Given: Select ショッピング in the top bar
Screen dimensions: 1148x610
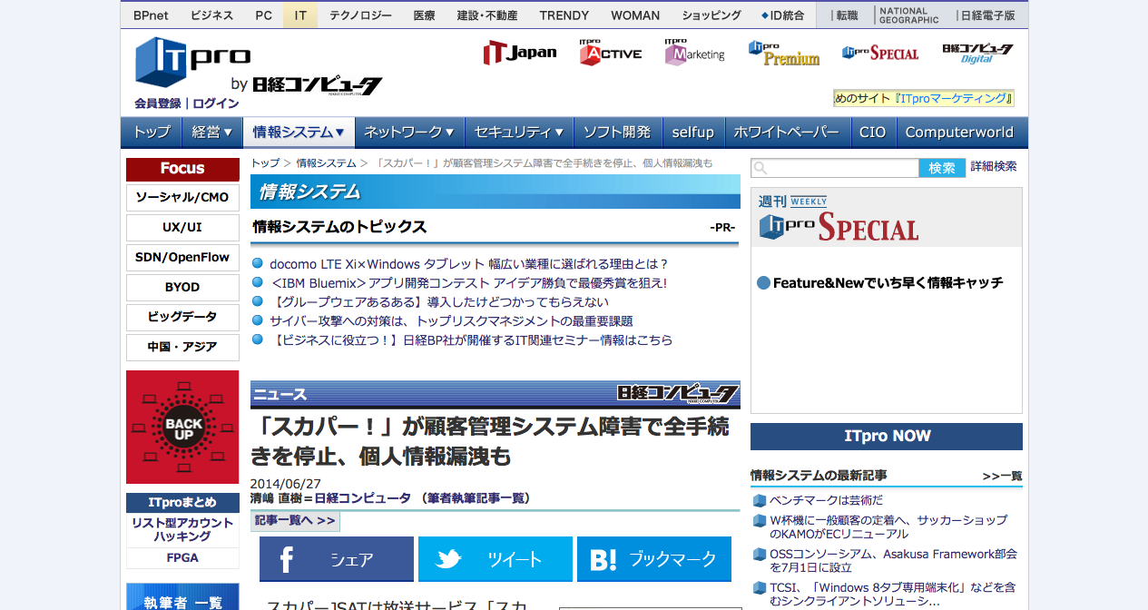Looking at the screenshot, I should pyautogui.click(x=711, y=15).
